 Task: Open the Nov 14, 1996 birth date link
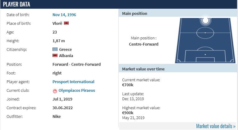pyautogui.click(x=64, y=15)
